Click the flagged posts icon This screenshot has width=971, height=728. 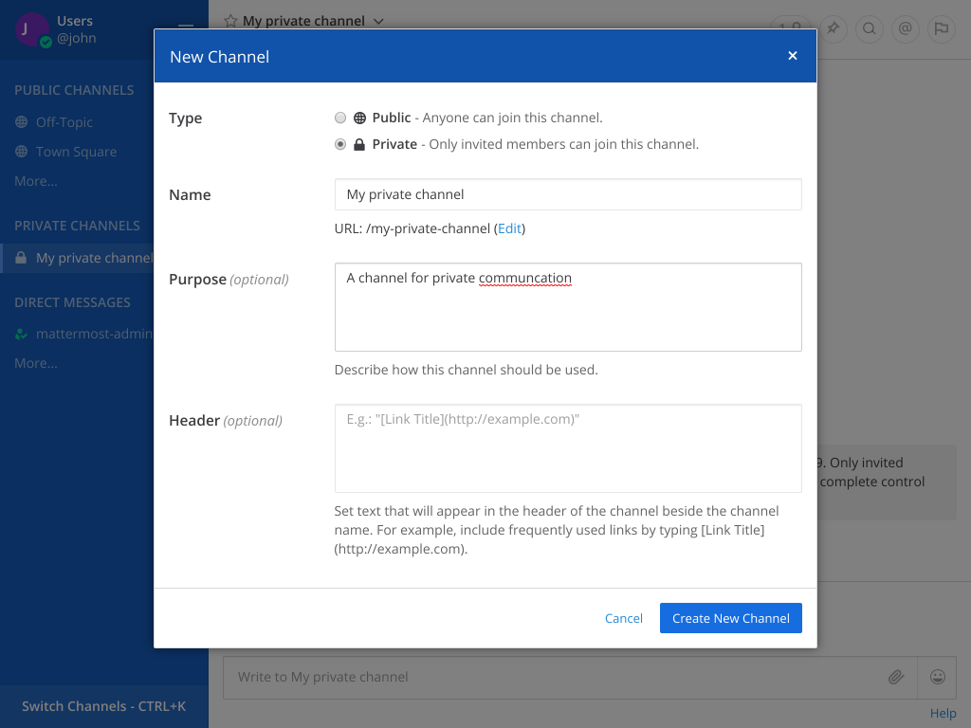(x=941, y=28)
